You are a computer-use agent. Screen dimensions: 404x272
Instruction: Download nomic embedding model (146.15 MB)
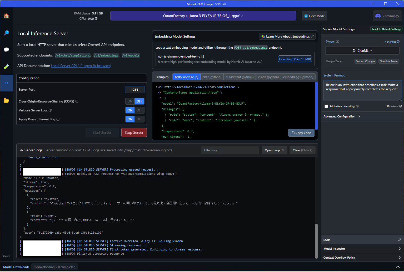pyautogui.click(x=295, y=59)
